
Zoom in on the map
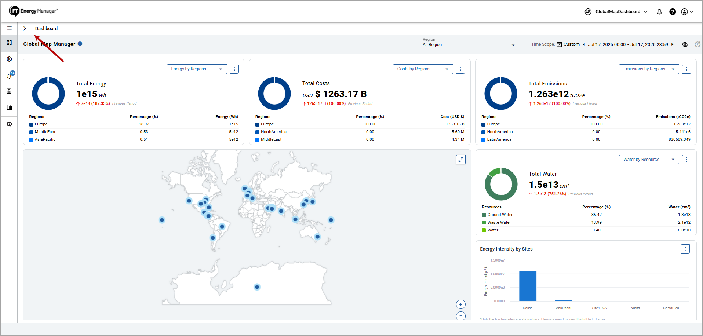click(x=461, y=304)
